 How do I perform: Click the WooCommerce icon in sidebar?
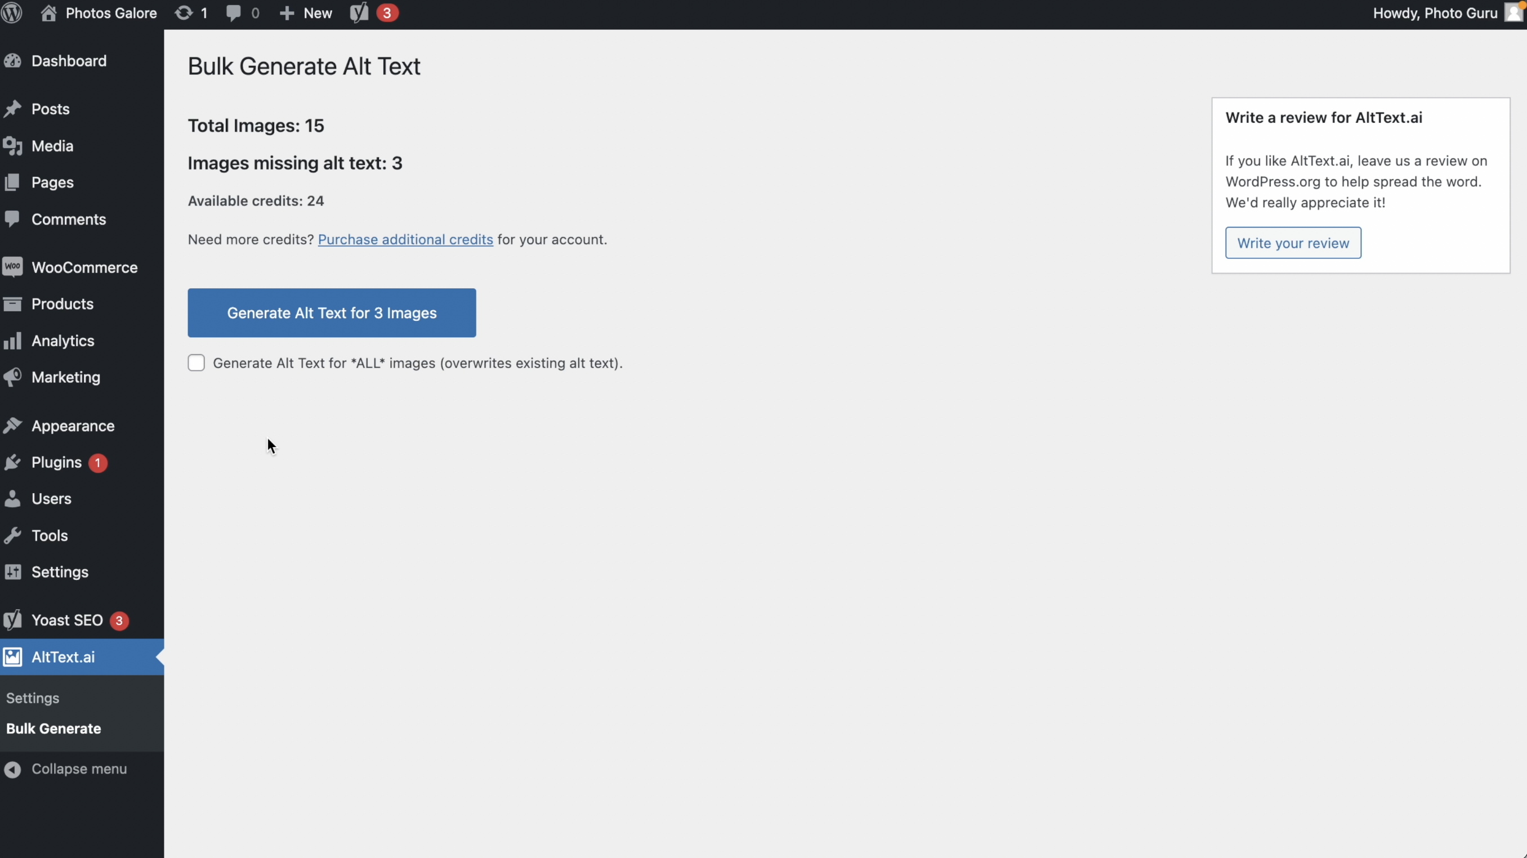click(12, 266)
